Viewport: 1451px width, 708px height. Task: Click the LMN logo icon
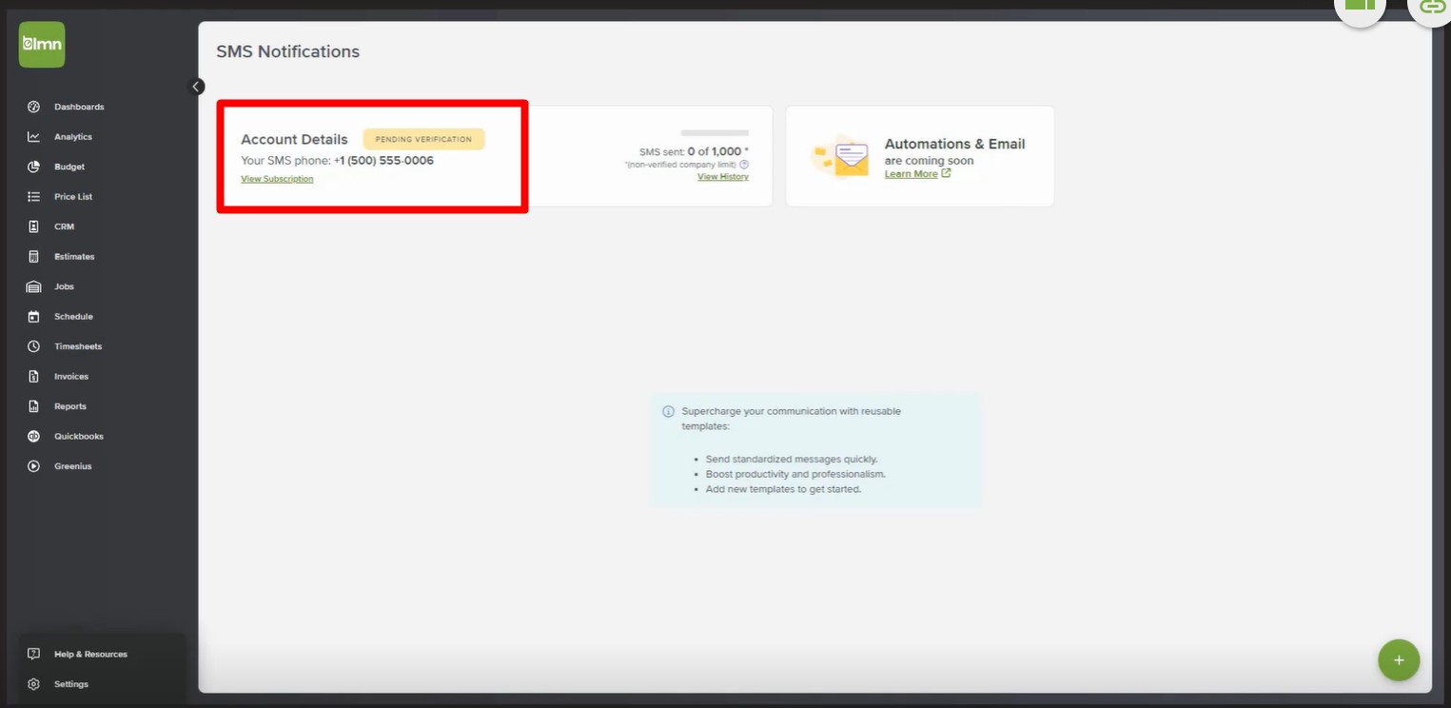click(x=42, y=45)
